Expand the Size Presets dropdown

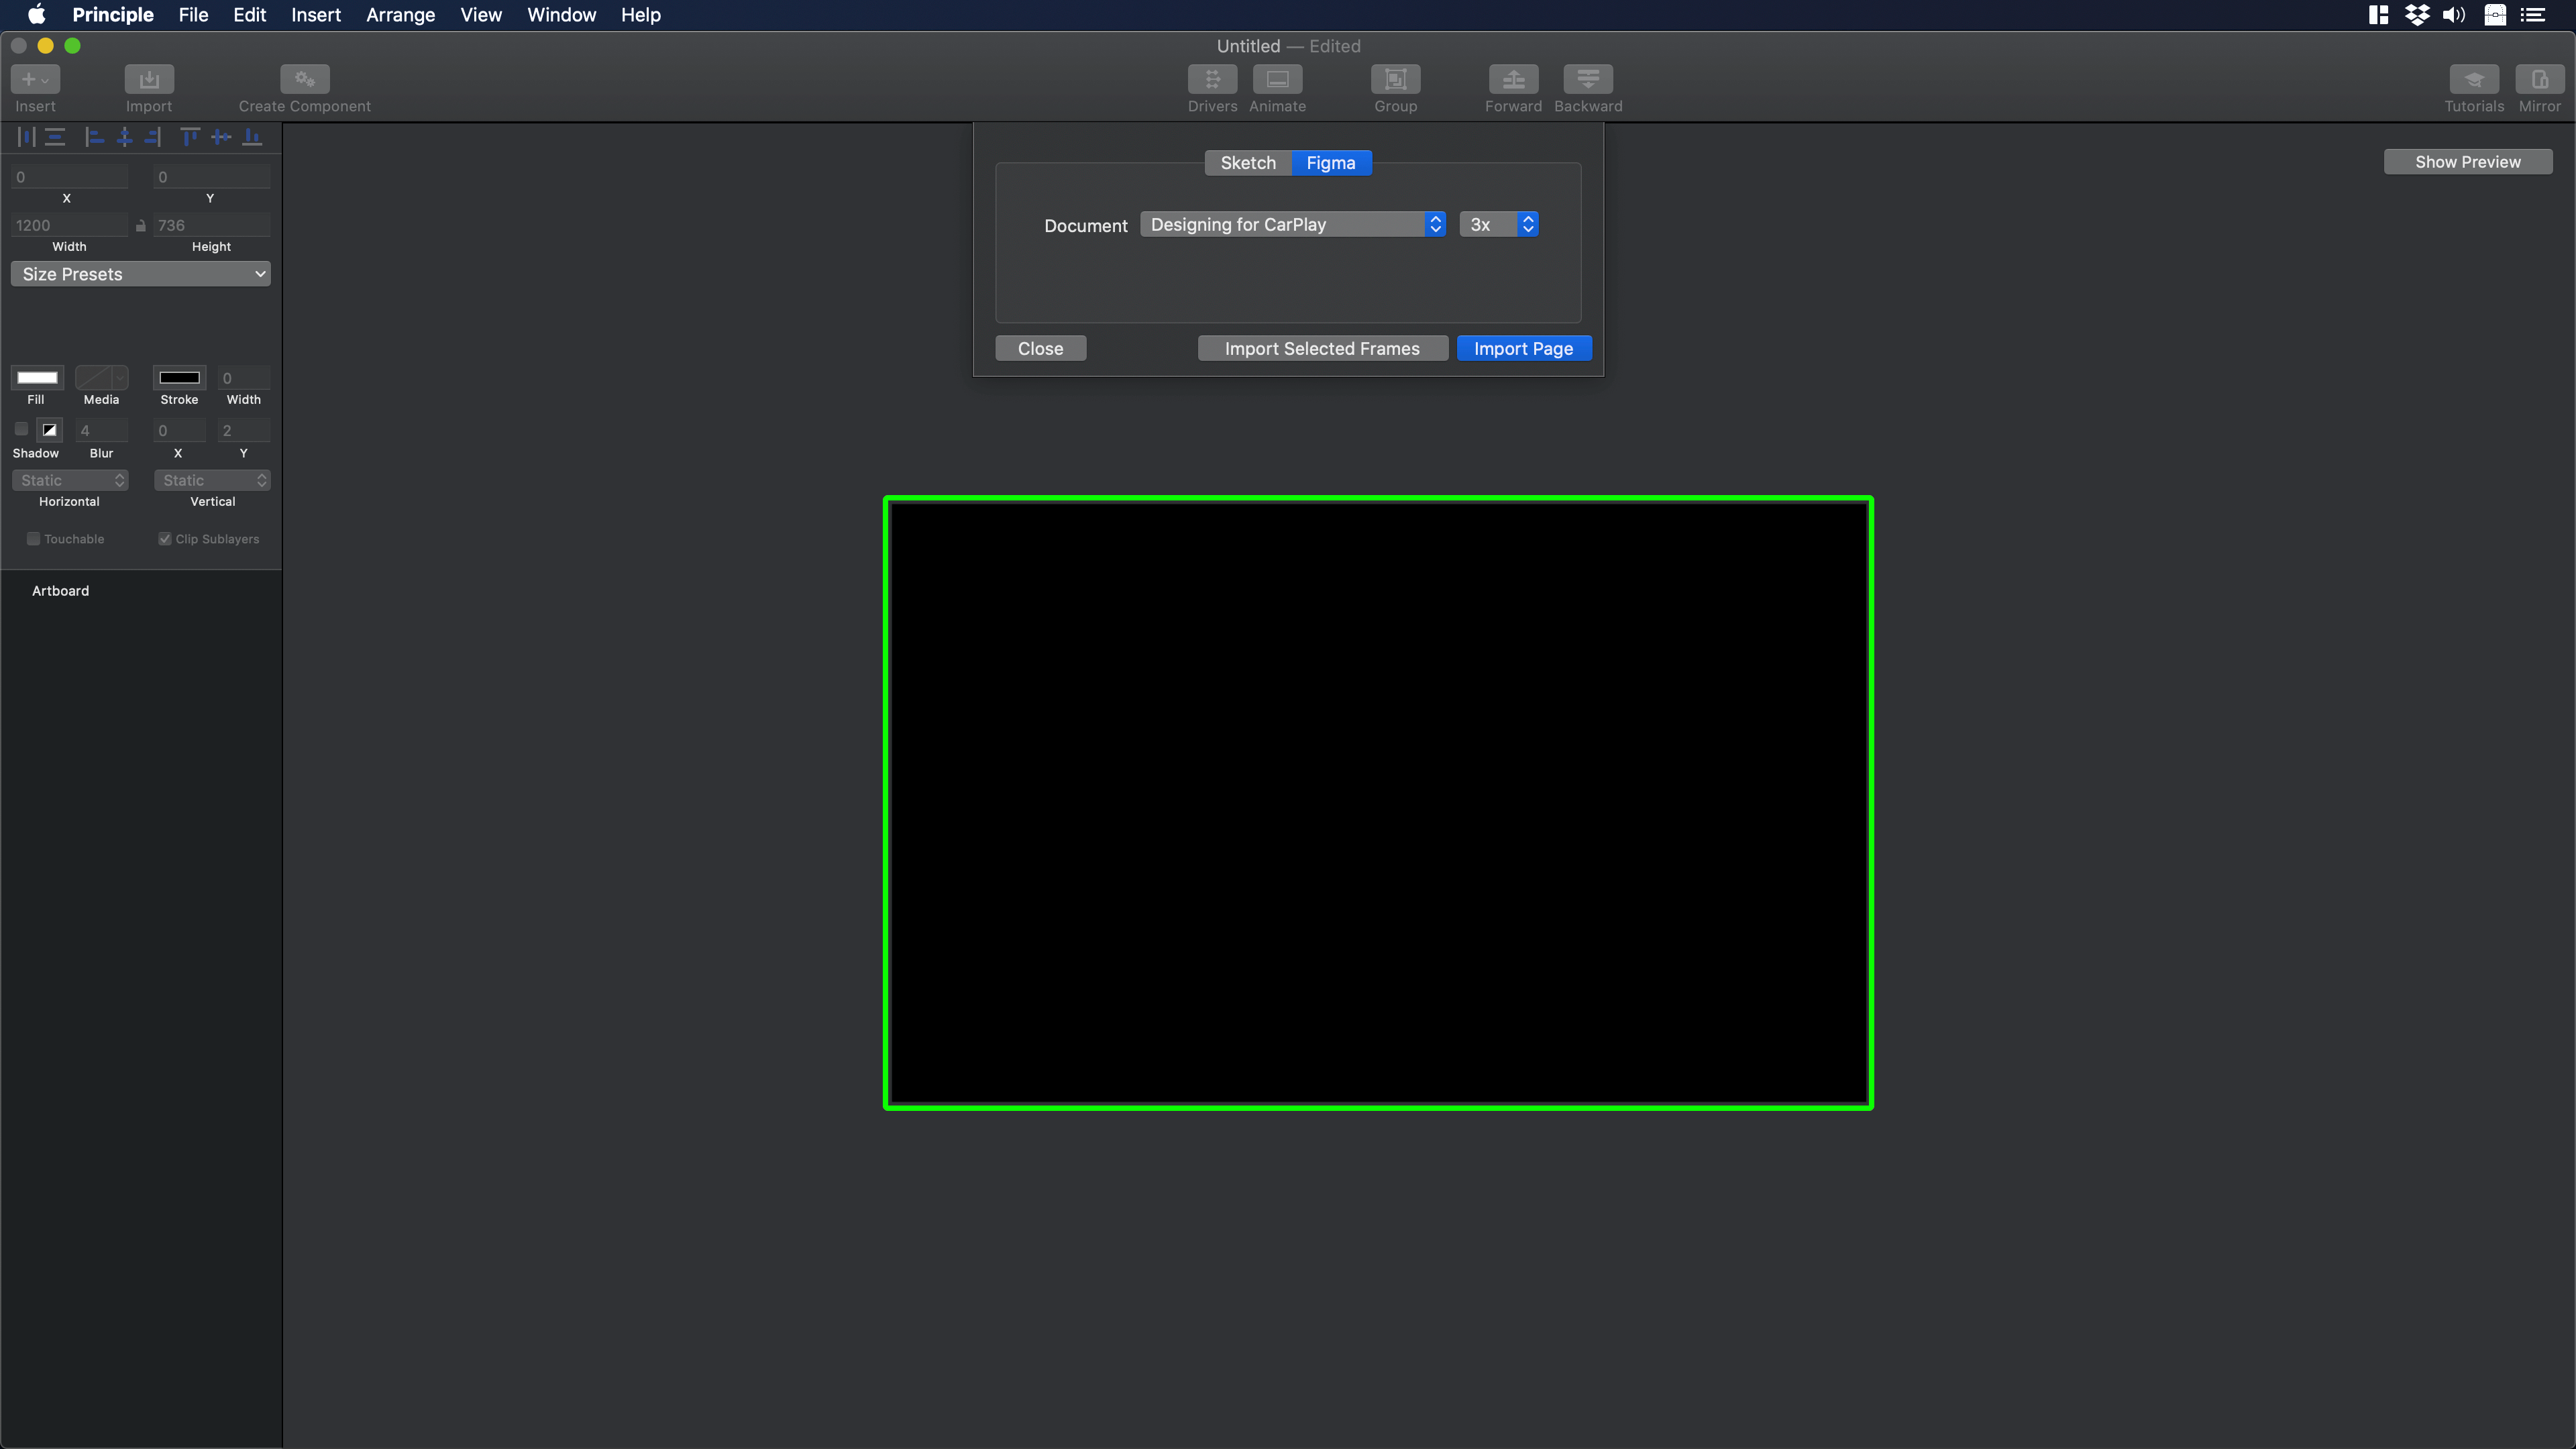(141, 274)
